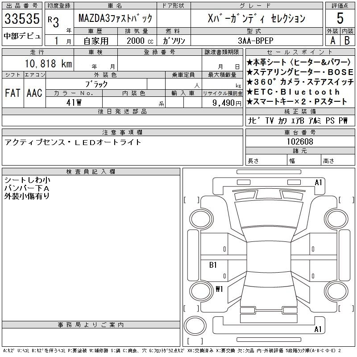Click the exterior grade A cell
This screenshot has height=357, width=357.
[x=332, y=40]
